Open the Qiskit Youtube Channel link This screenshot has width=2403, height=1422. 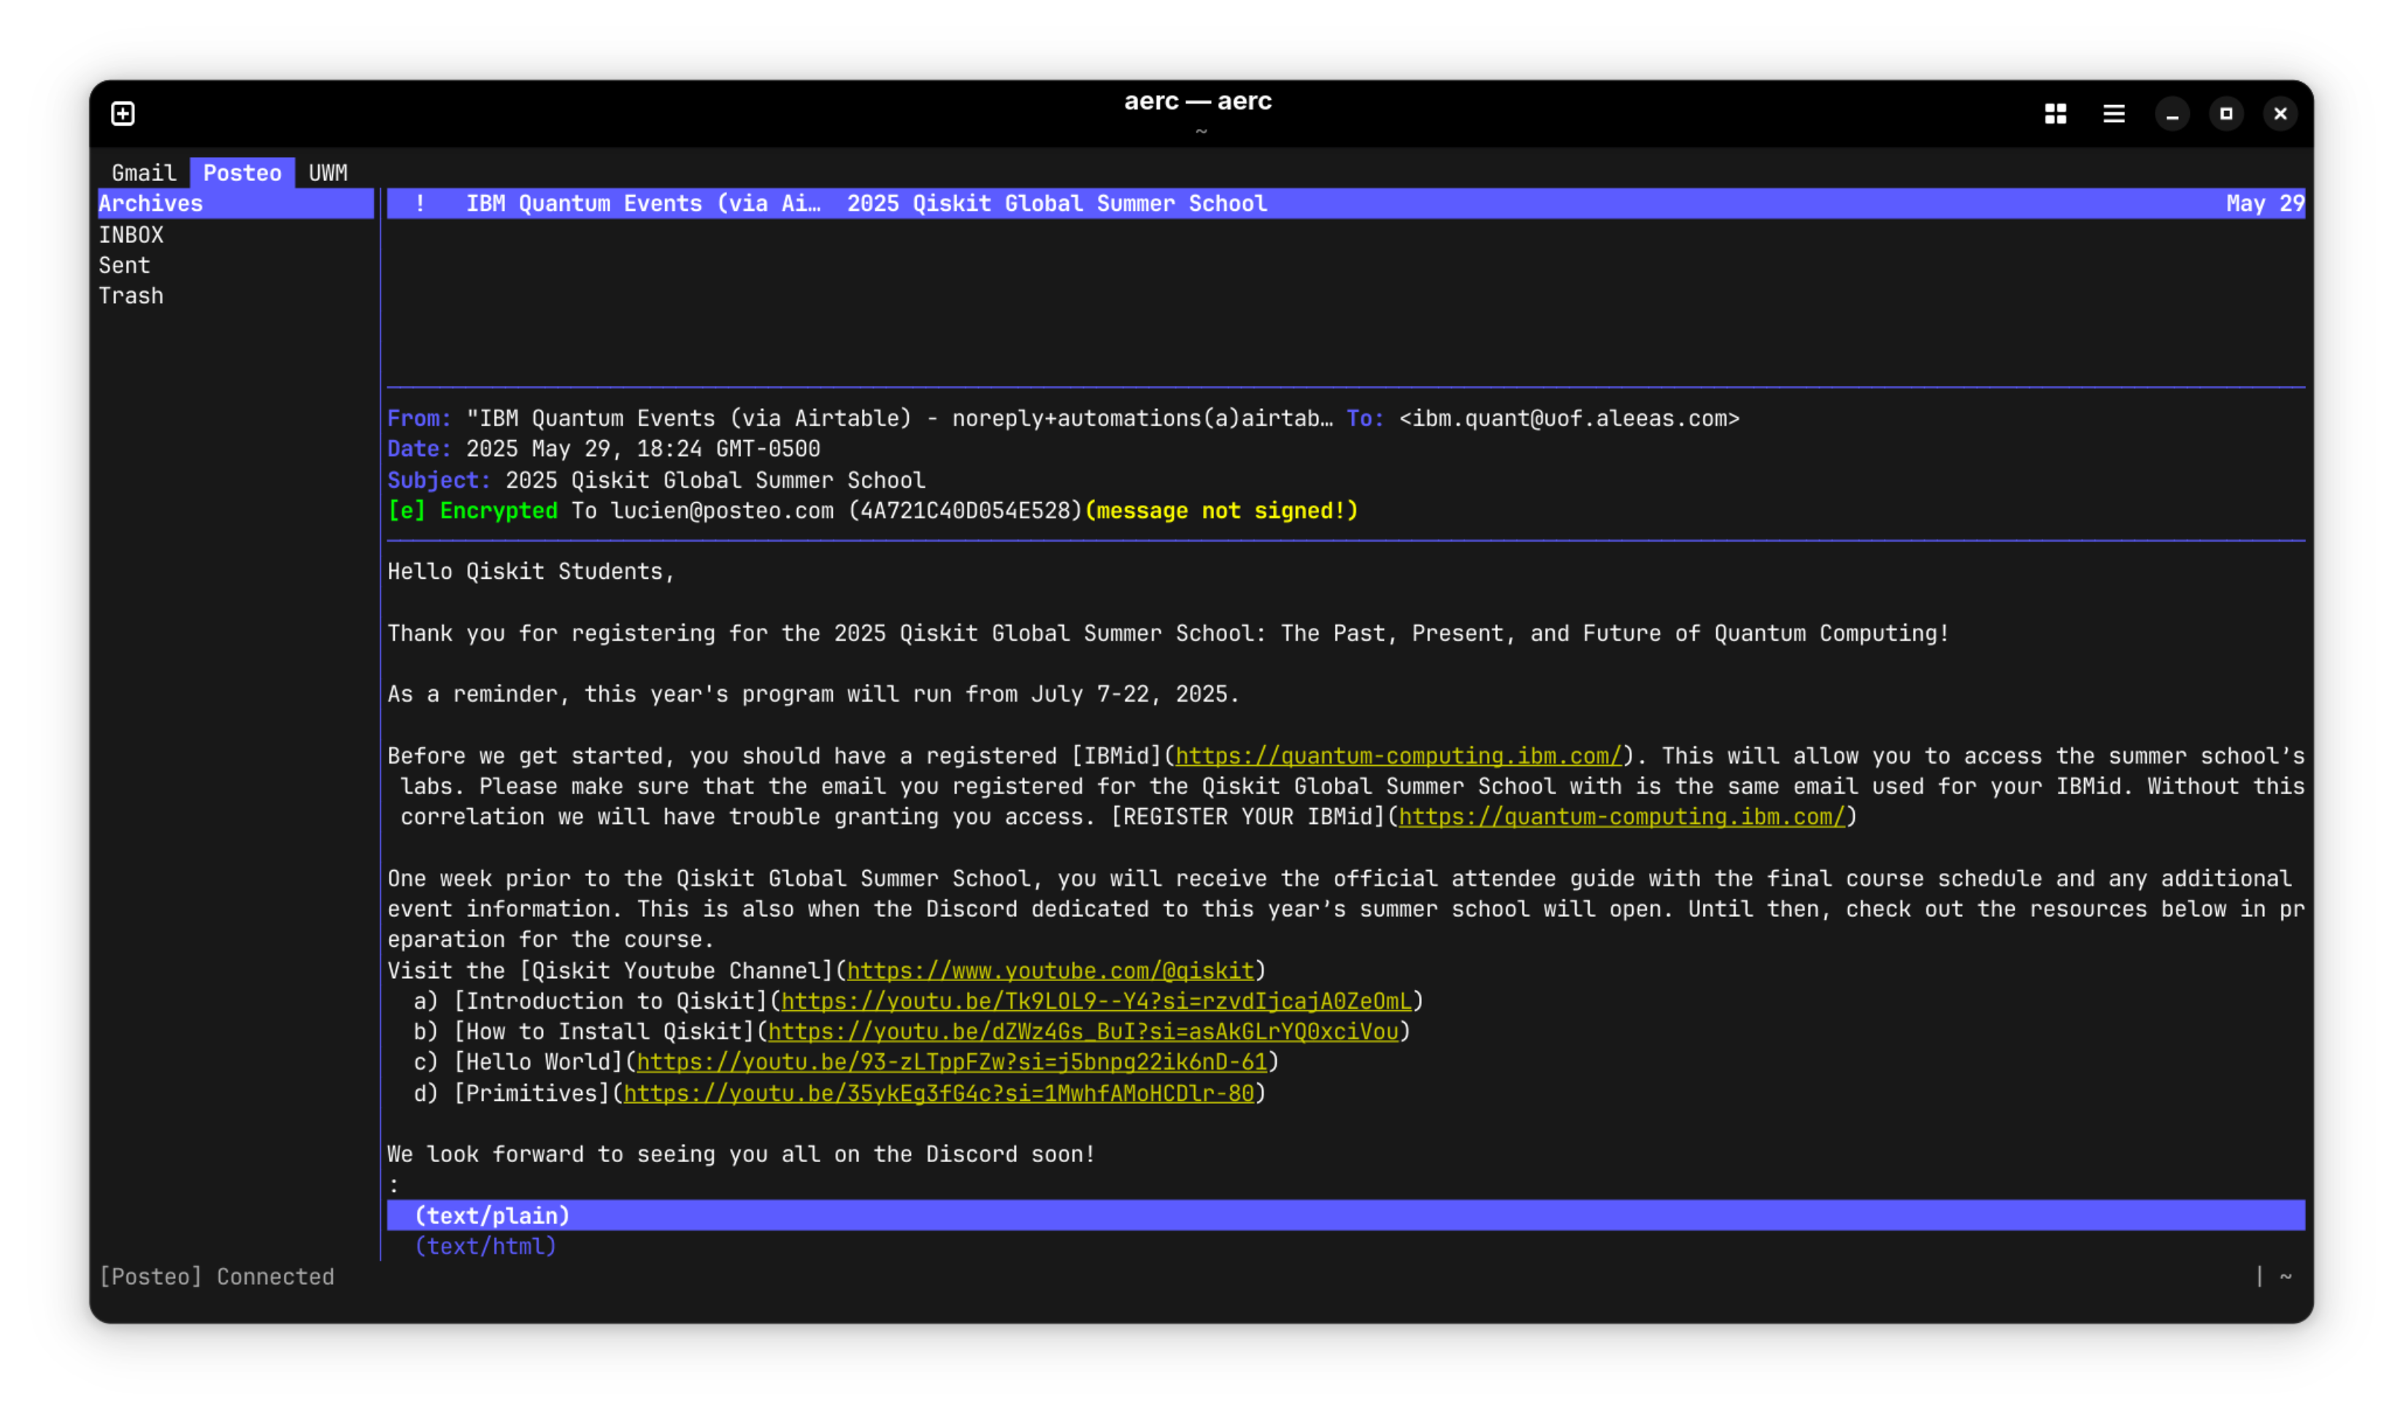1050,971
